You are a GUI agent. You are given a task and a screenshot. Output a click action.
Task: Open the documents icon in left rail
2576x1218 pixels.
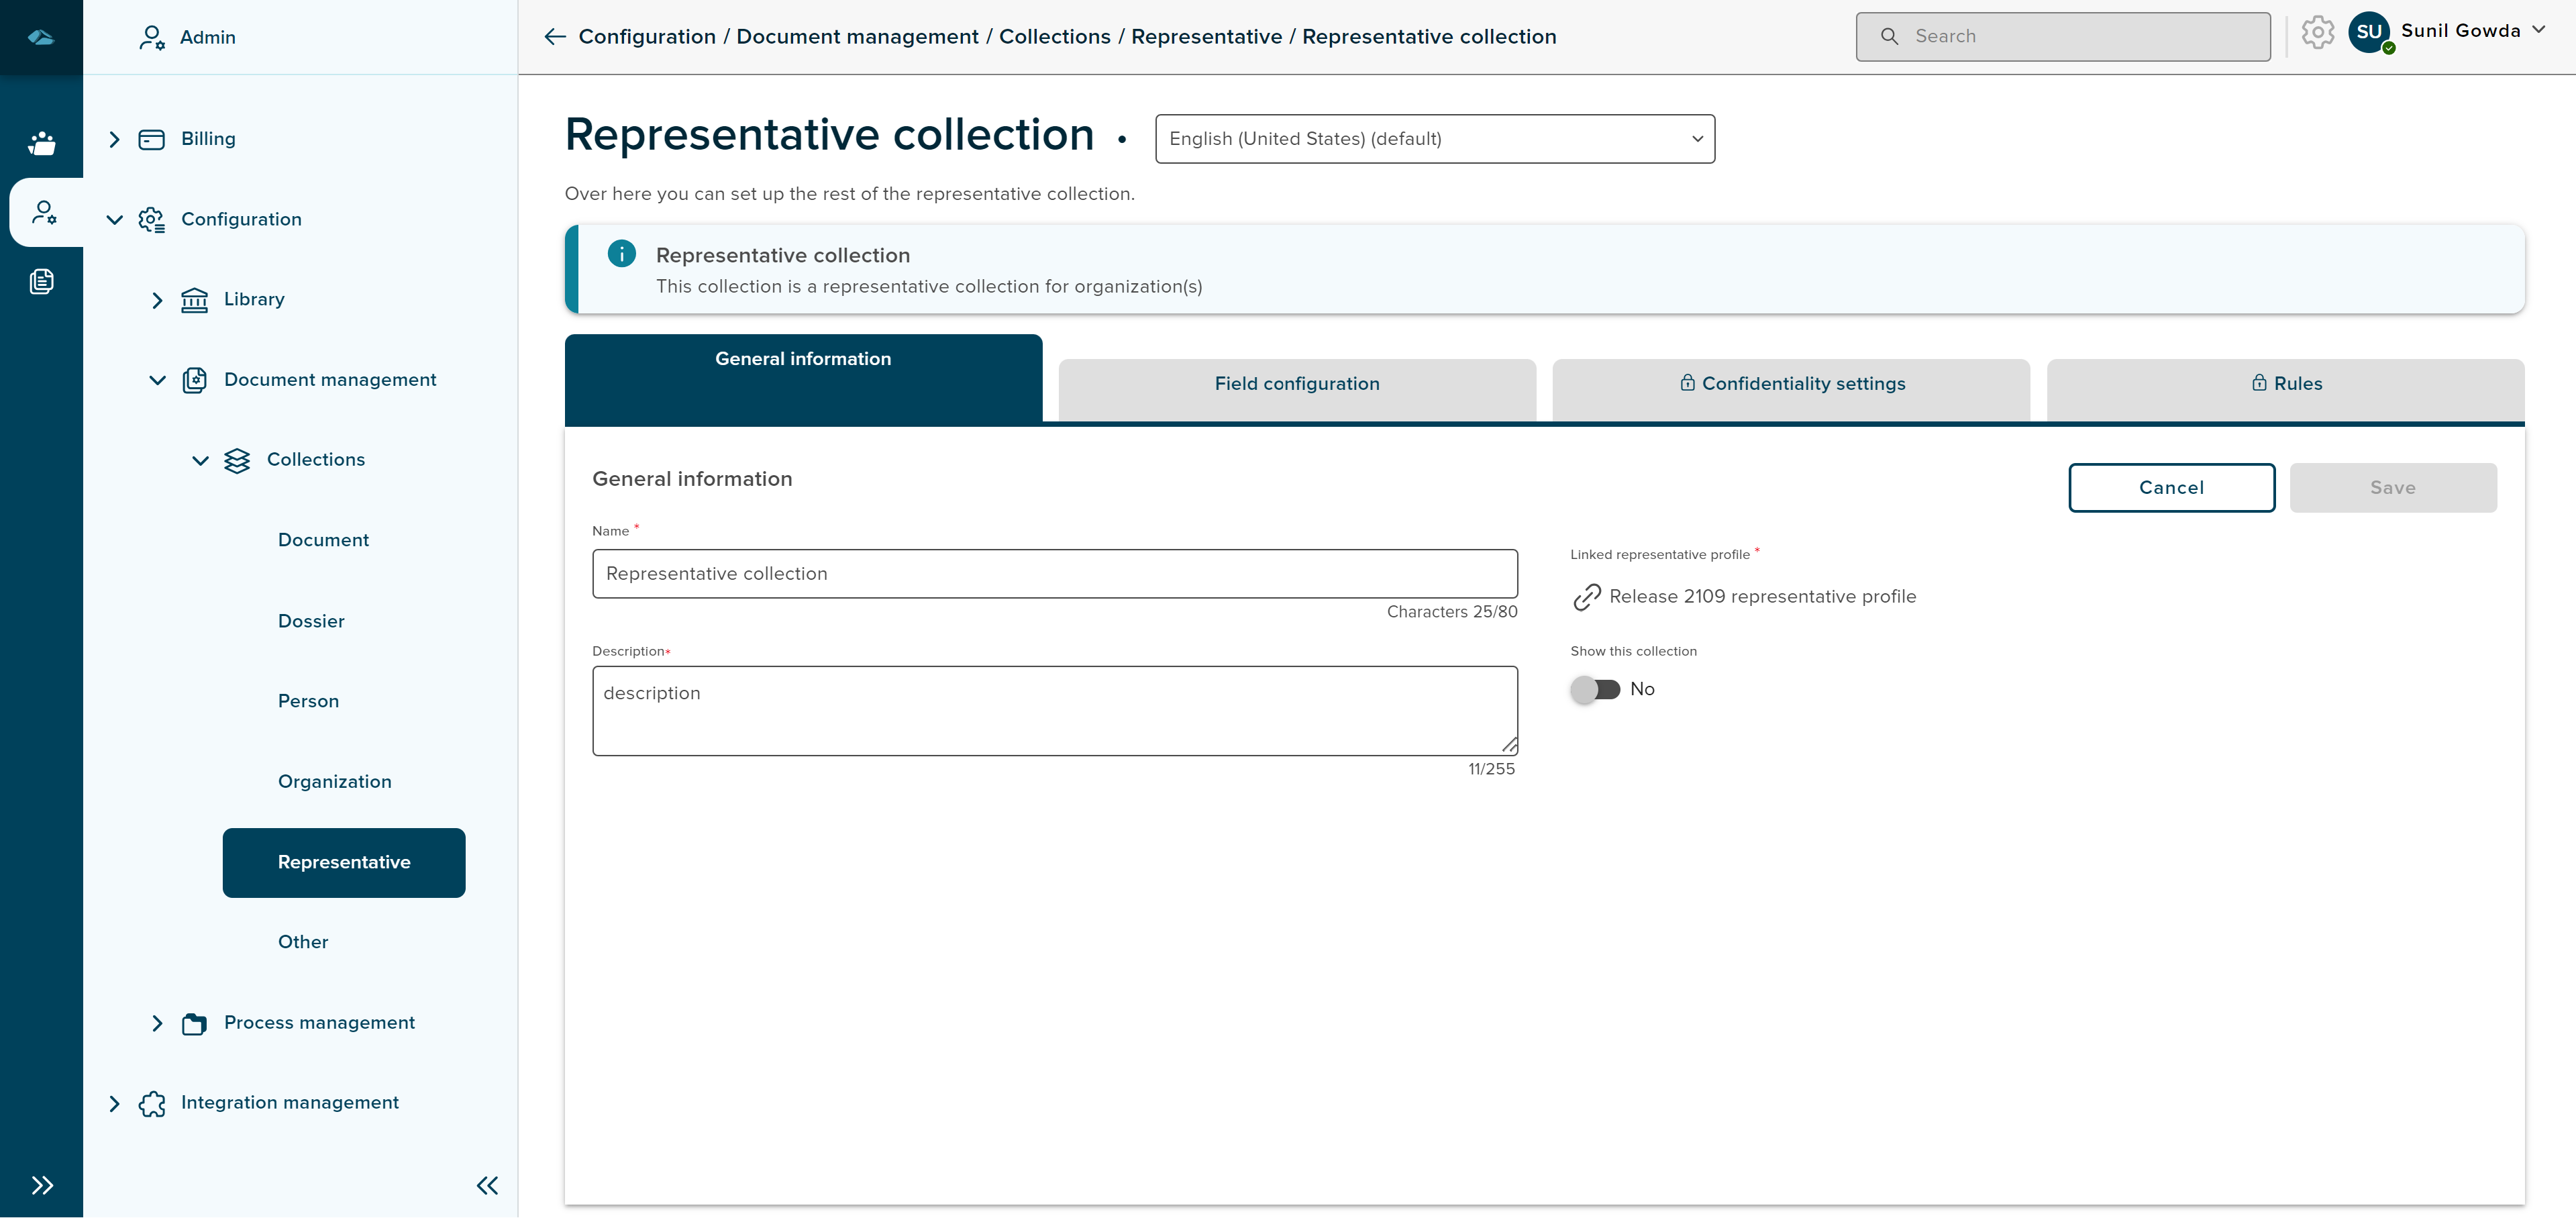click(x=41, y=282)
